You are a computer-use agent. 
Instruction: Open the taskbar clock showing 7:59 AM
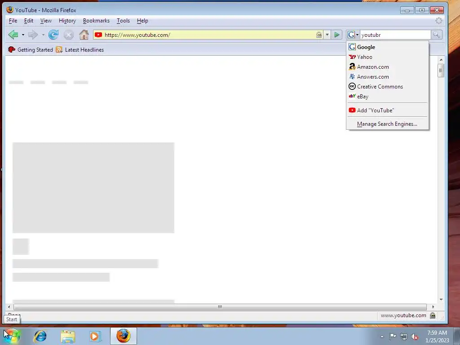(x=437, y=336)
